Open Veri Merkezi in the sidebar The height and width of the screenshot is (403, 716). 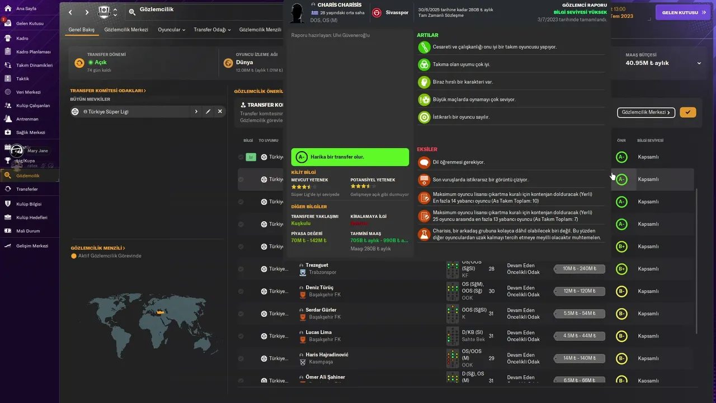[29, 92]
